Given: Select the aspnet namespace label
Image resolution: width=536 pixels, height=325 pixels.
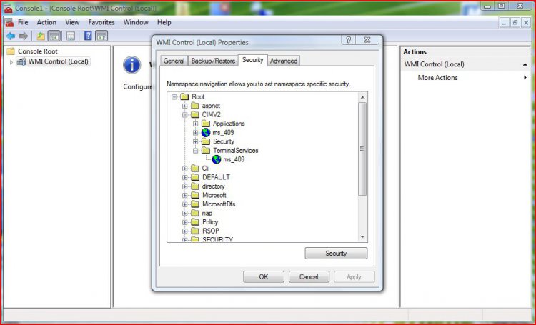Looking at the screenshot, I should pos(211,106).
